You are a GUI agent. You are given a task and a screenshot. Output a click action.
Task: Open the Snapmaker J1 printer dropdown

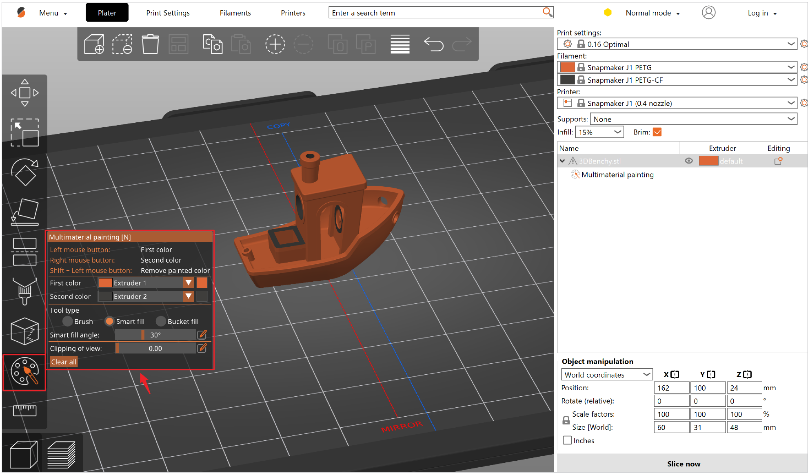click(x=677, y=103)
